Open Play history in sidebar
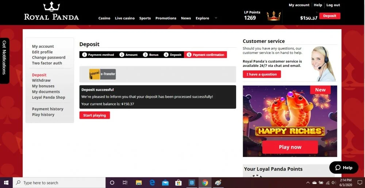Viewport: 365px width, 188px height. click(43, 114)
